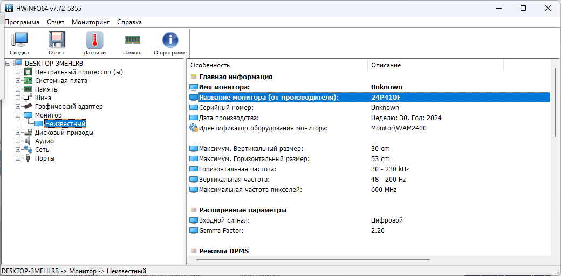Click the Аудио speaker icon in tree
This screenshot has width=561, height=276.
28,141
